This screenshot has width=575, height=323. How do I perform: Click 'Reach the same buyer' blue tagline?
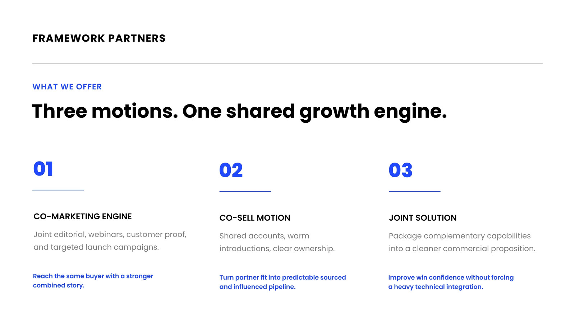click(x=93, y=281)
